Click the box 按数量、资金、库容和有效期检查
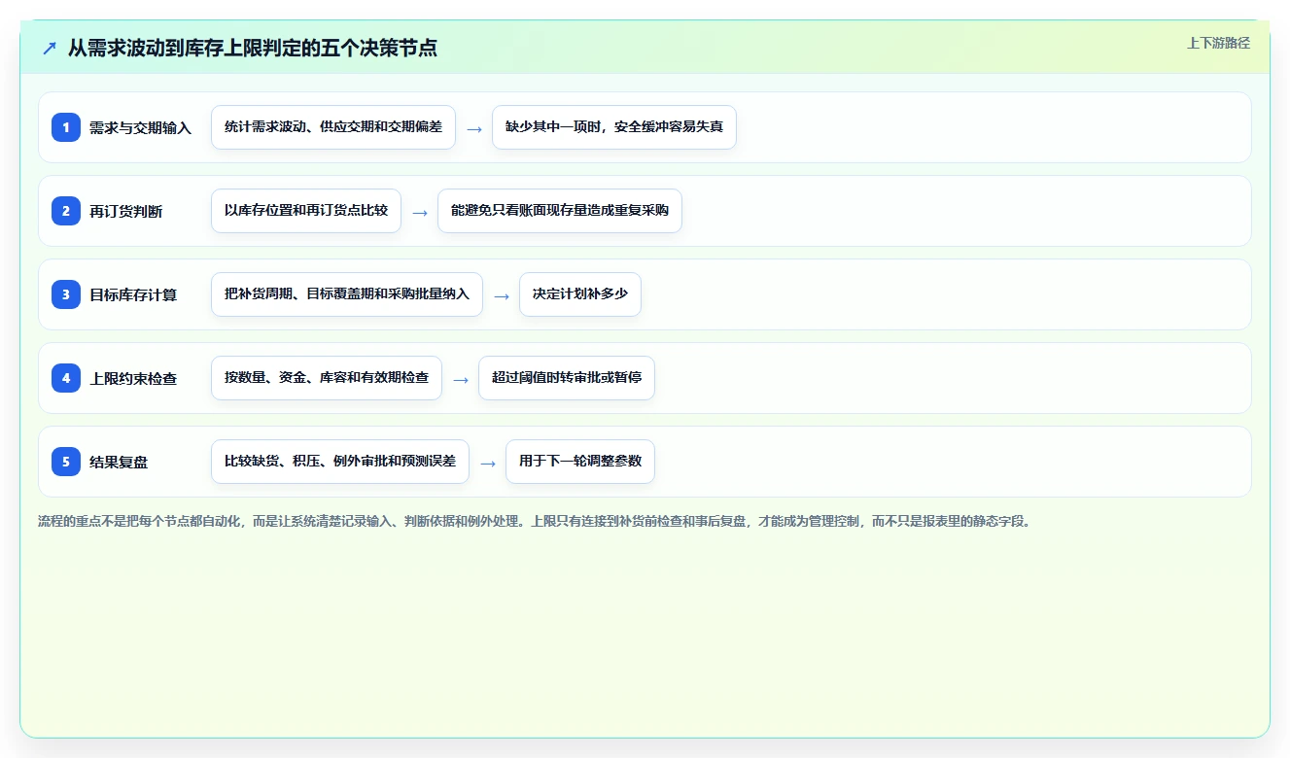Viewport: 1290px width, 758px height. pyautogui.click(x=327, y=378)
